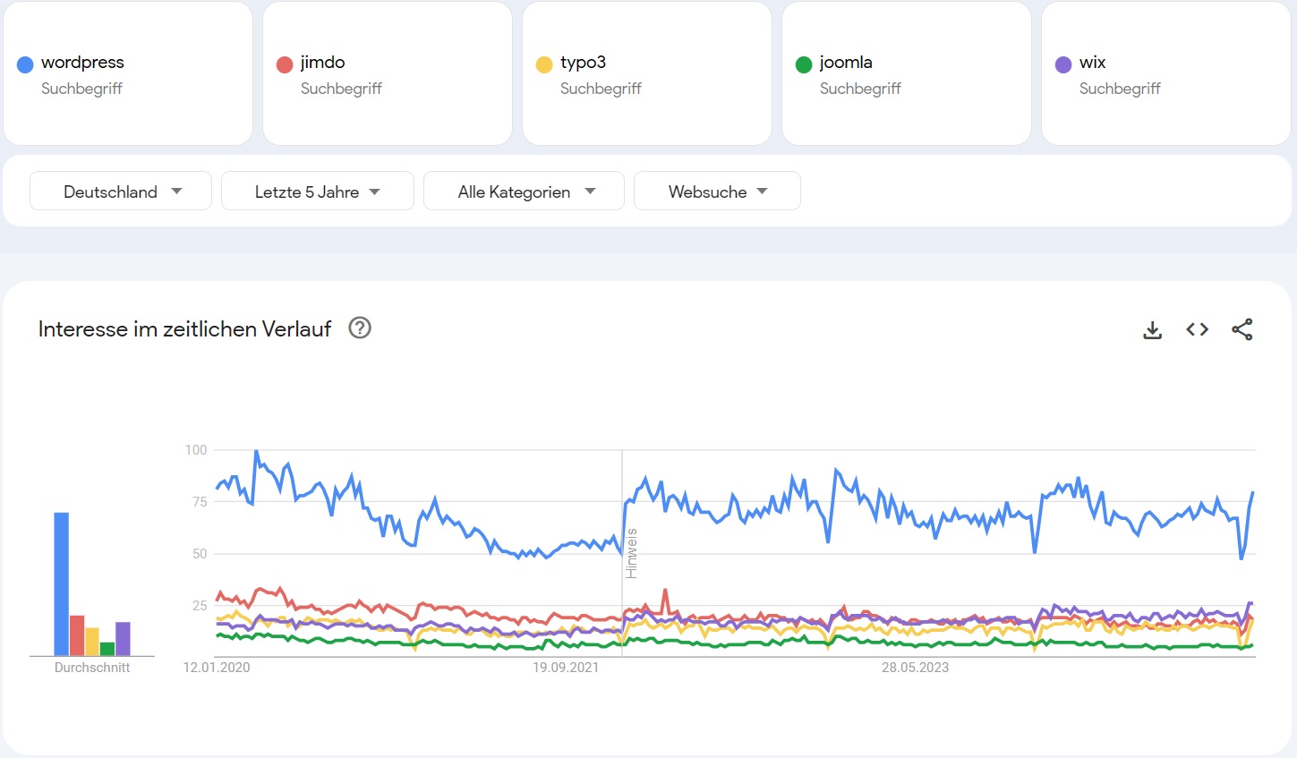Image resolution: width=1297 pixels, height=758 pixels.
Task: Click the 28.05.2023 axis date label
Action: pos(915,668)
